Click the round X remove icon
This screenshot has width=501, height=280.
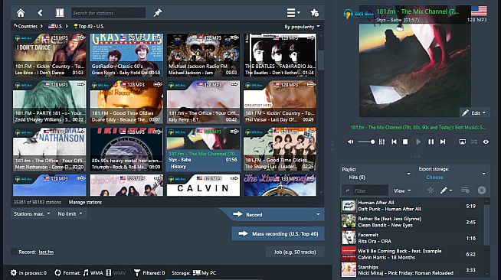click(x=482, y=190)
